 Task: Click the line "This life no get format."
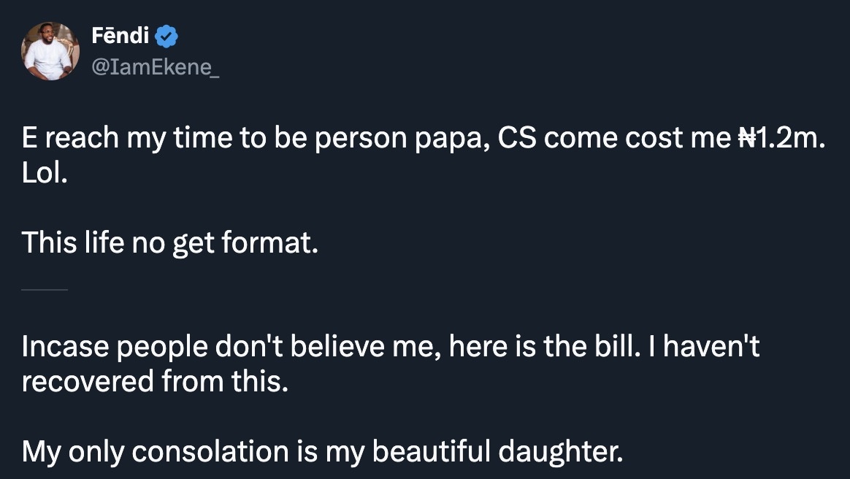click(x=170, y=242)
